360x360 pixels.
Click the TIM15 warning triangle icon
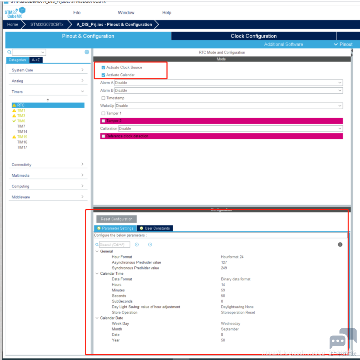(x=14, y=137)
